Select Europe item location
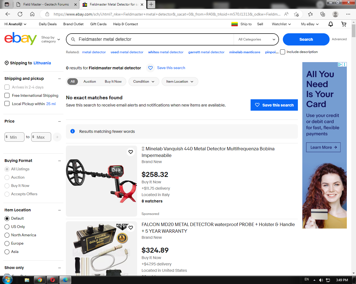The image size is (356, 284). pos(7,244)
